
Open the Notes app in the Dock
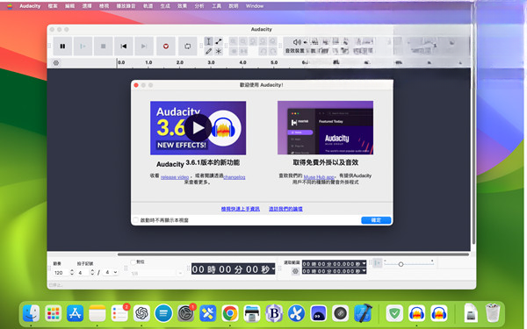coord(97,313)
